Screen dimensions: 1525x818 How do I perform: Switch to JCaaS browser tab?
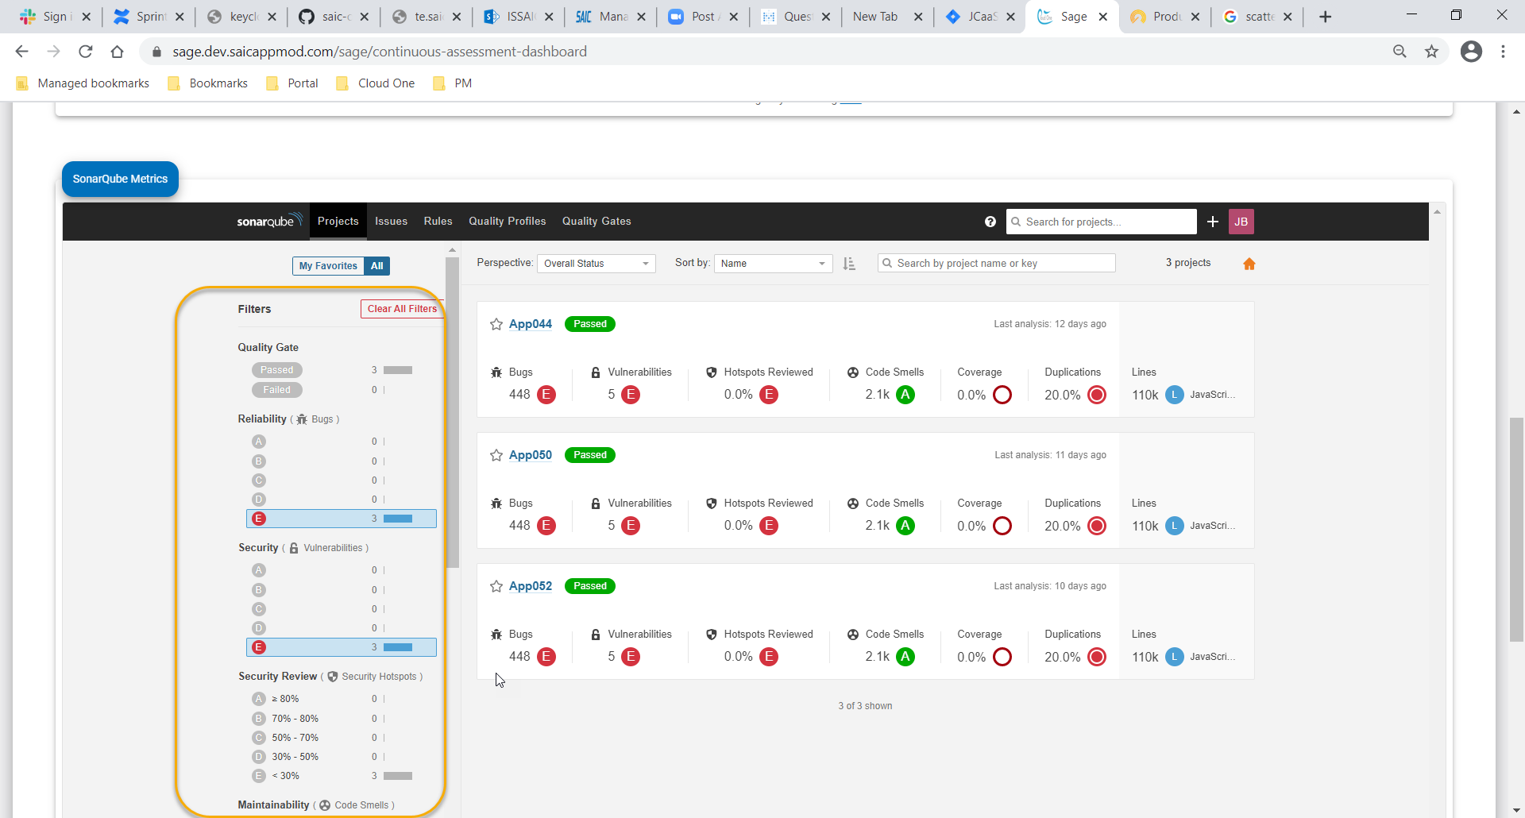[x=982, y=17]
